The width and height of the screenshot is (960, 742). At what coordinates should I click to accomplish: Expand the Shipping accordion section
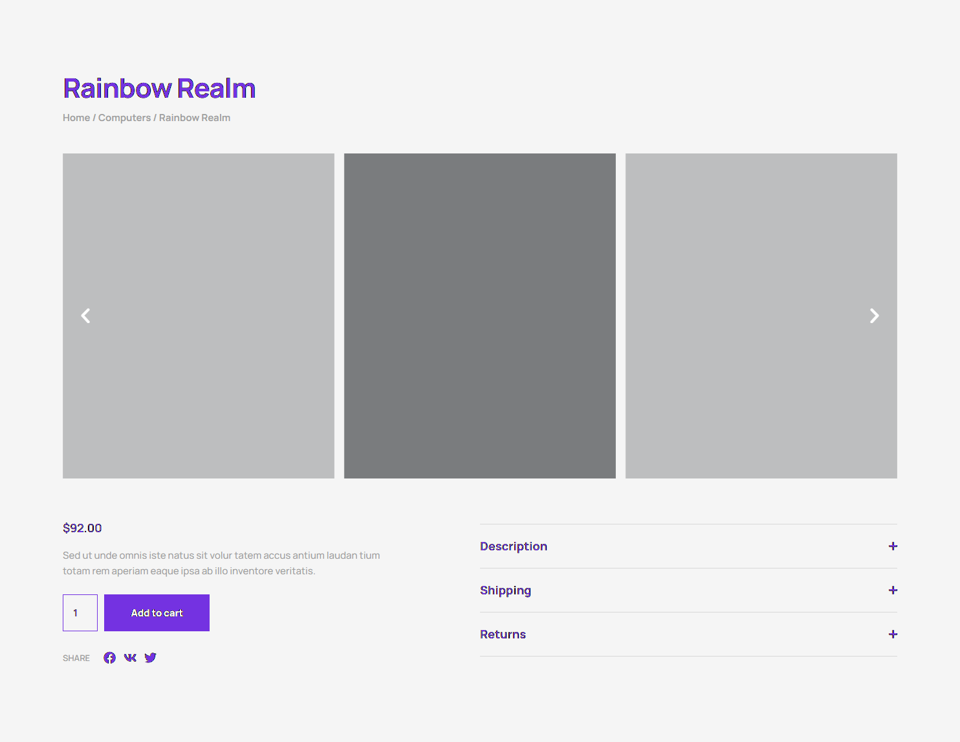click(505, 590)
